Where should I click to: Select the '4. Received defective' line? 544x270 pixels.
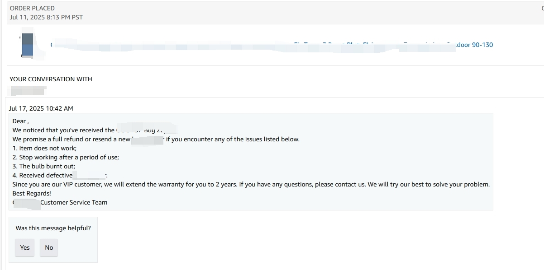click(60, 175)
